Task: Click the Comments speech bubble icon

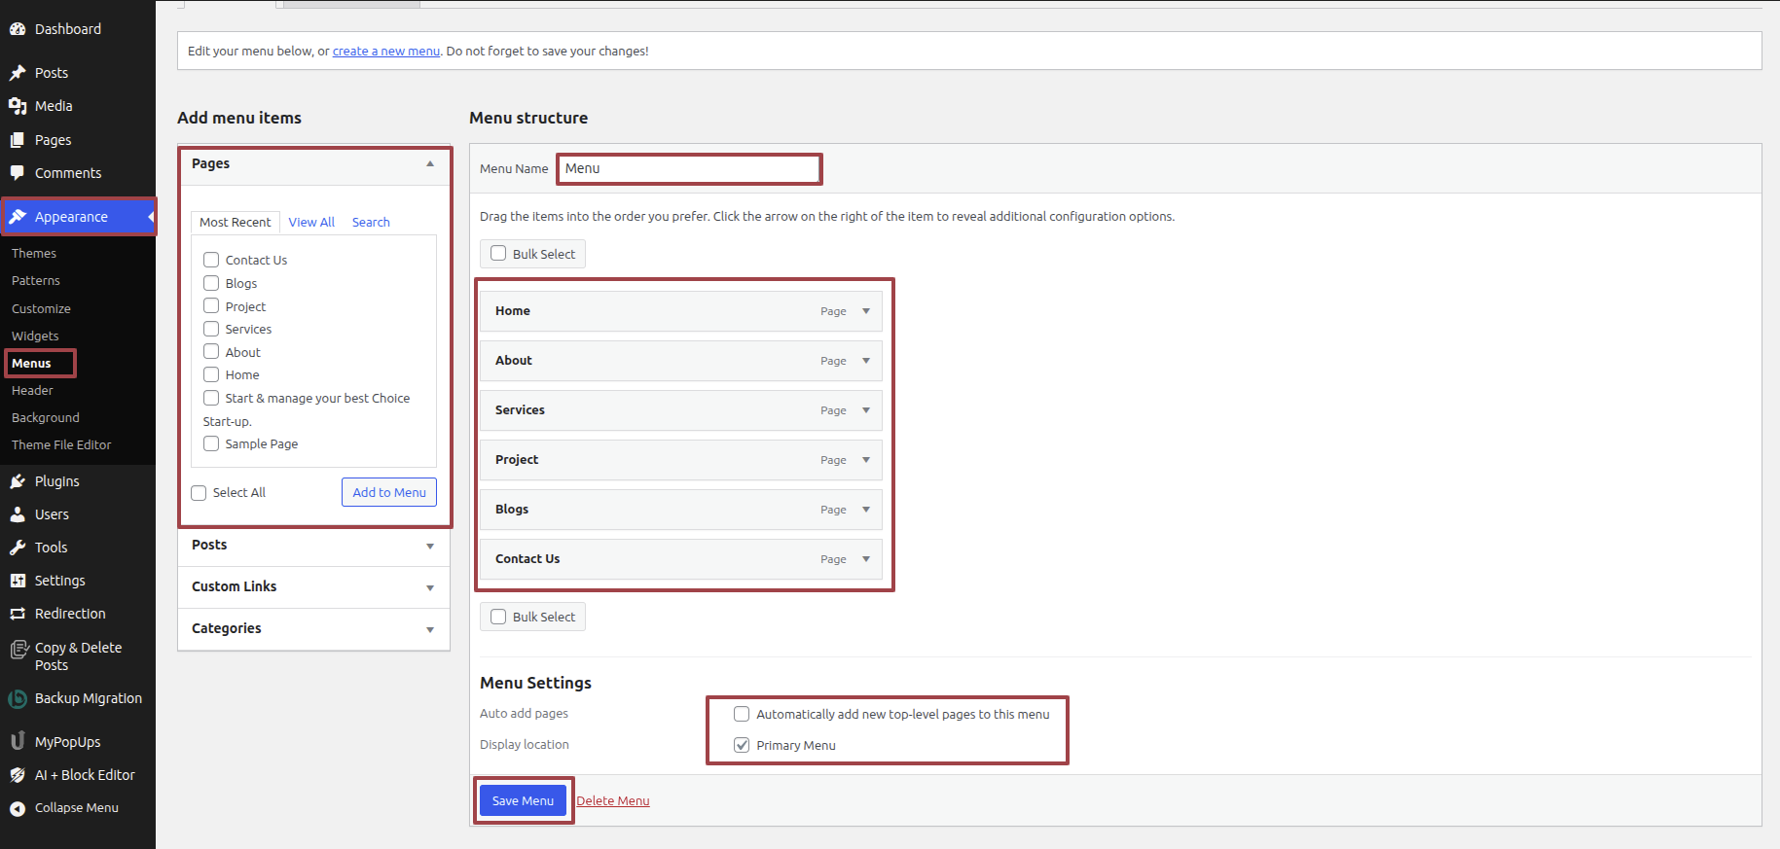Action: [x=18, y=173]
